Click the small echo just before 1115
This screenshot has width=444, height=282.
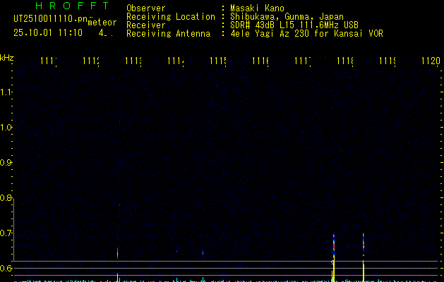pos(203,252)
